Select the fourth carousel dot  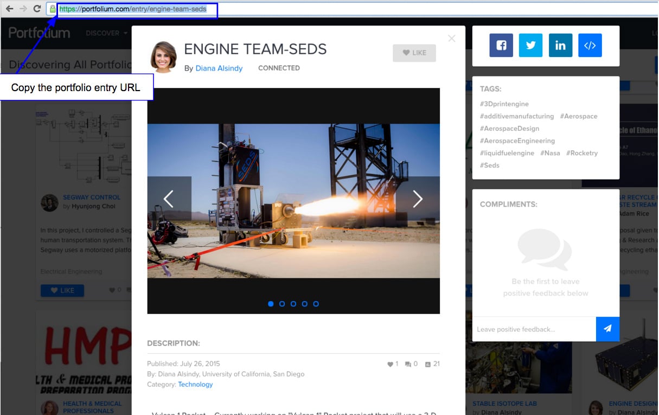click(305, 304)
